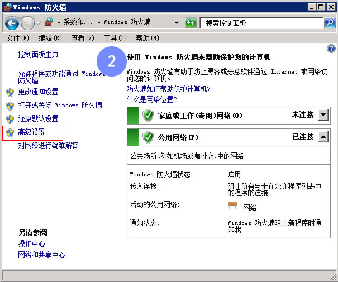This screenshot has width=338, height=282.
Task: Click the shield icon beside 还原默认设置
Action: [x=10, y=119]
